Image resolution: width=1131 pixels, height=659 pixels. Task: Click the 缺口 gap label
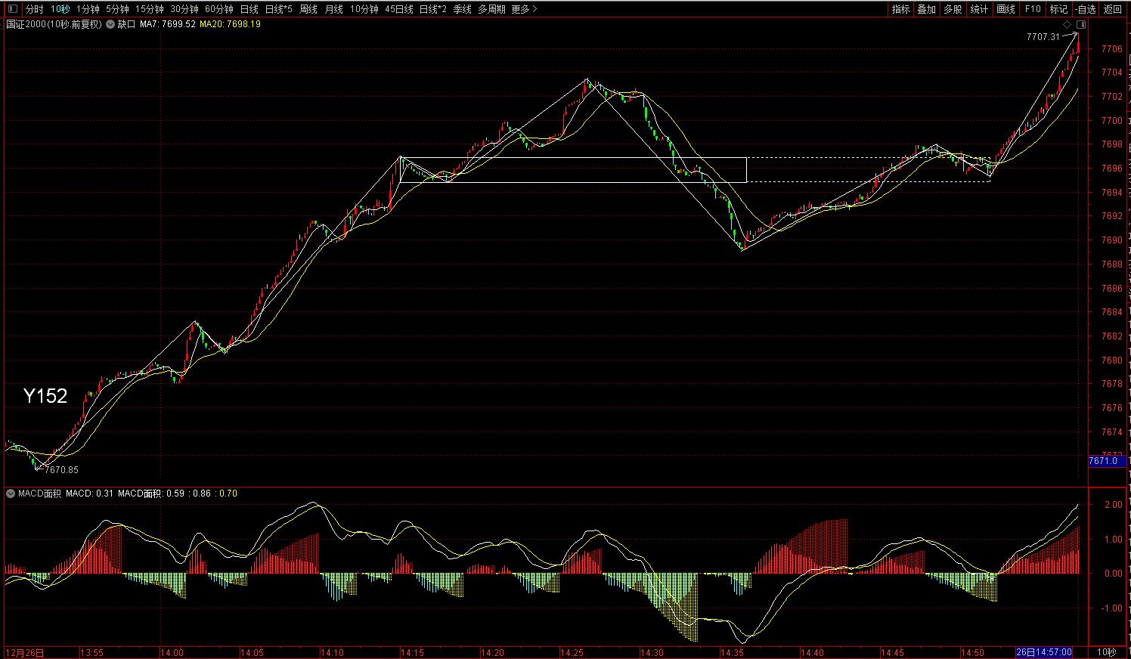coord(126,24)
